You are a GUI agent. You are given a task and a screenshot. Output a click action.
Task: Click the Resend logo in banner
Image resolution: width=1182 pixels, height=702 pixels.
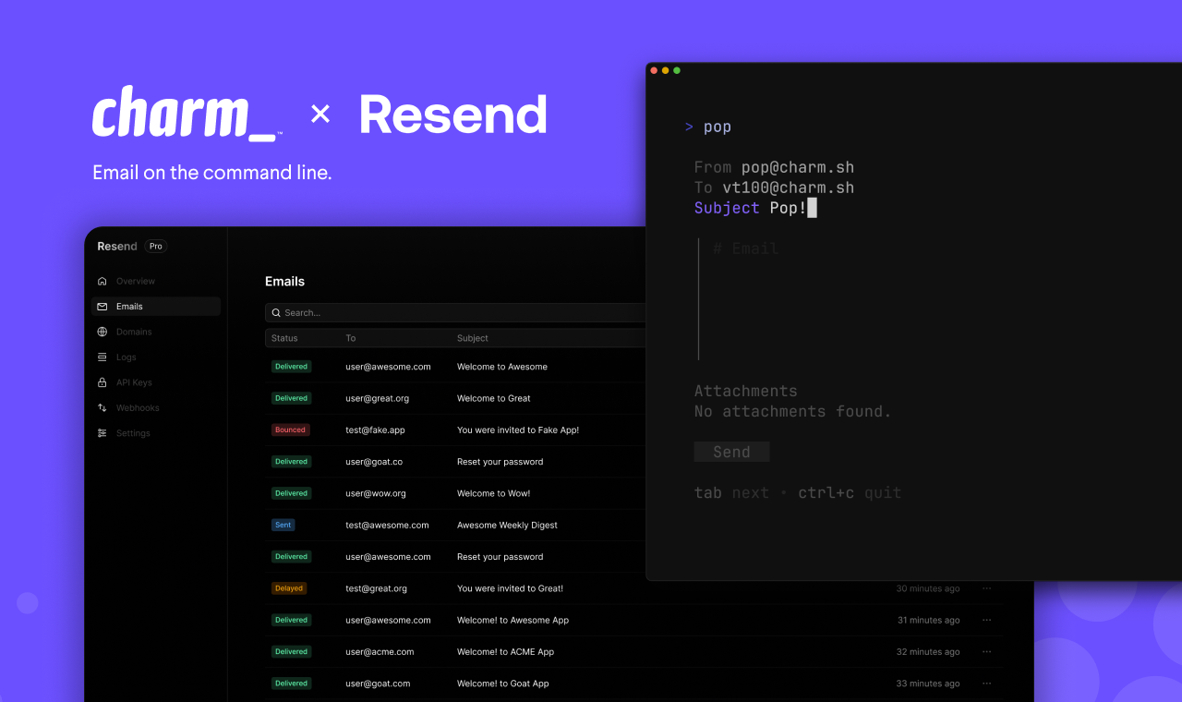pyautogui.click(x=452, y=115)
